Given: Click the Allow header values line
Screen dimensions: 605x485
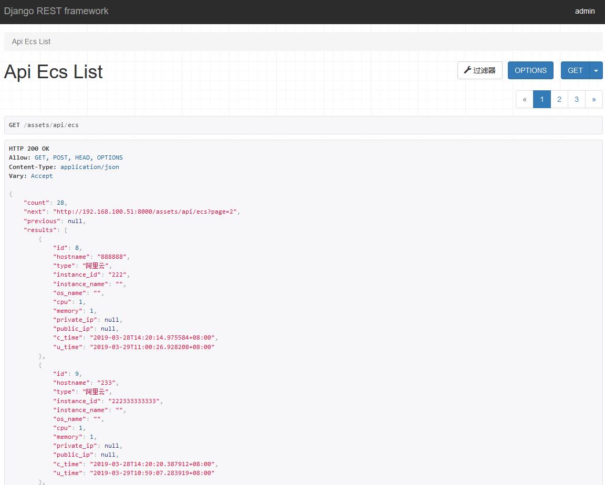Looking at the screenshot, I should pos(66,157).
